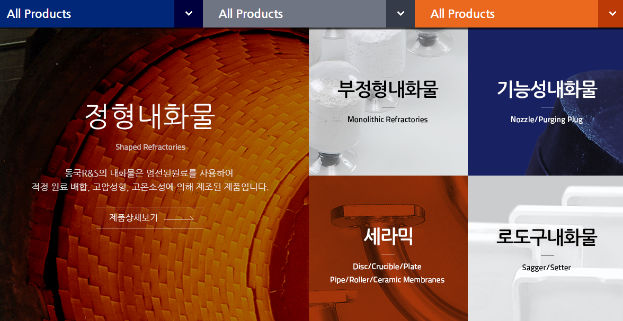Click the Sagger/Setter text

pos(546,268)
